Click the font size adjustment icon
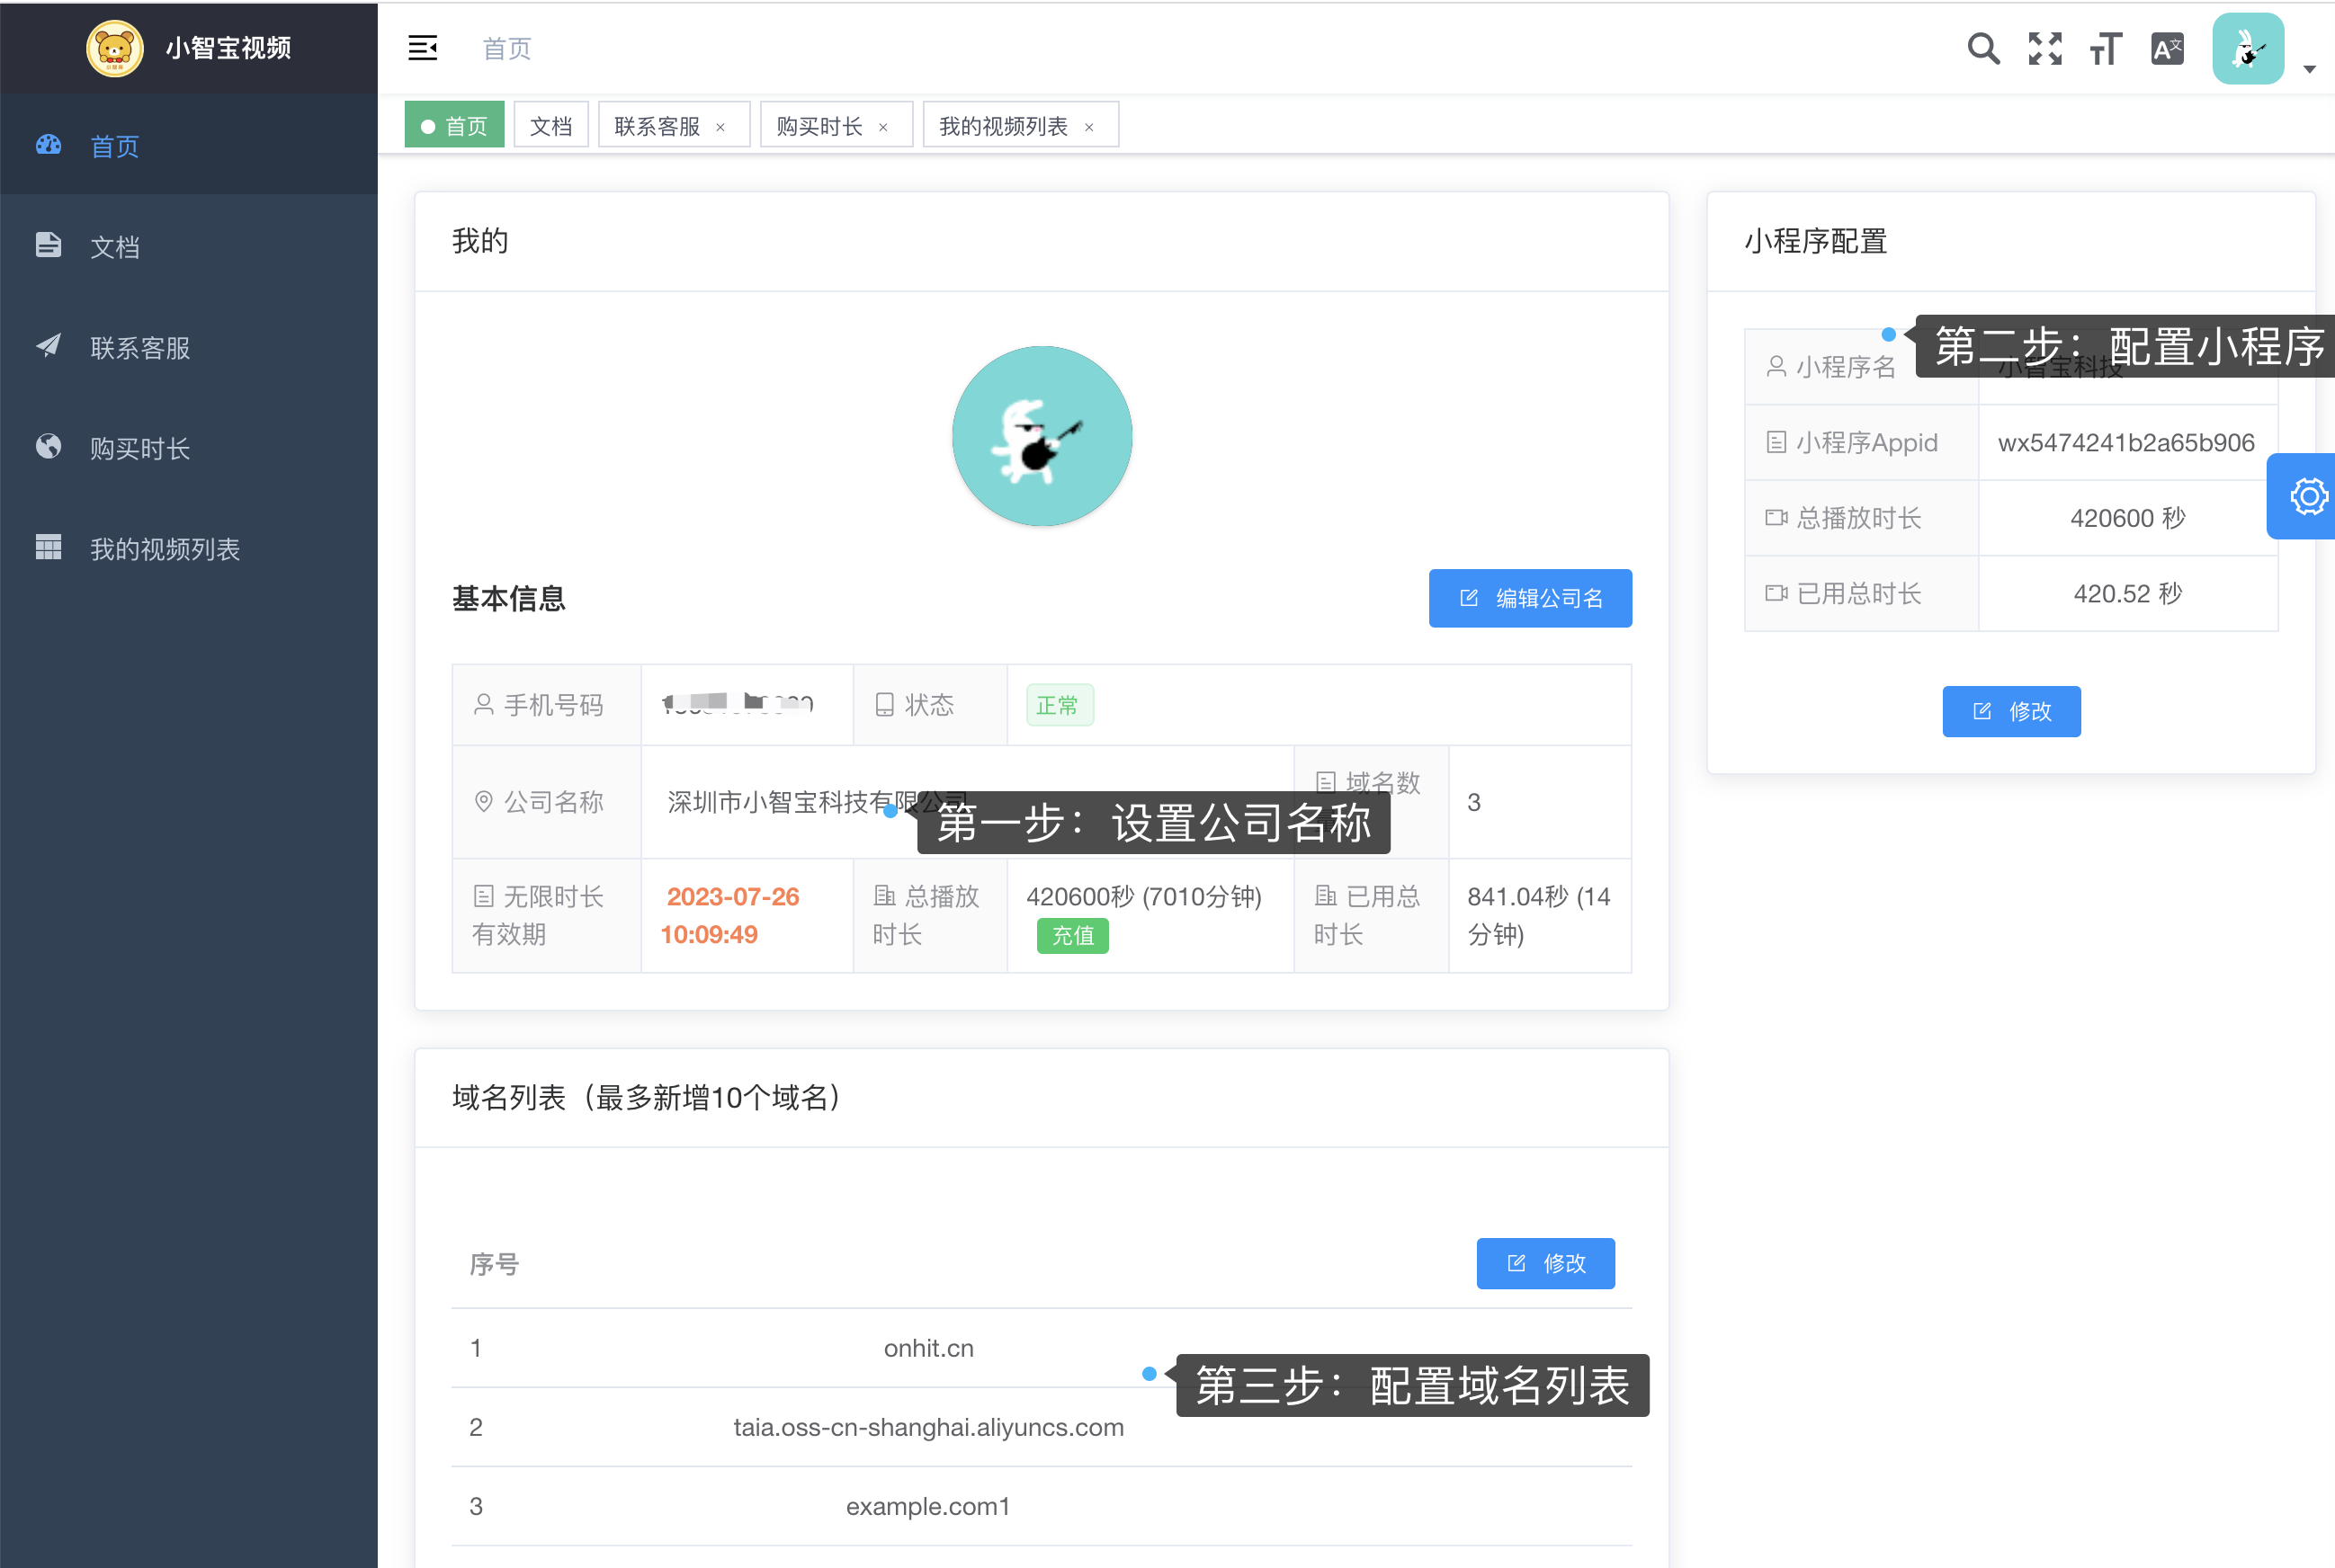Image resolution: width=2335 pixels, height=1568 pixels. click(2106, 48)
